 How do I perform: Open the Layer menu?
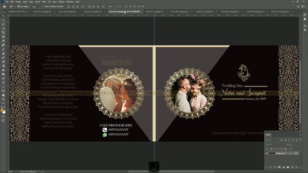tap(25, 2)
